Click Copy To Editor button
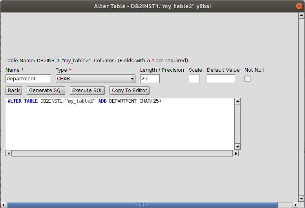This screenshot has width=305, height=208. click(130, 90)
